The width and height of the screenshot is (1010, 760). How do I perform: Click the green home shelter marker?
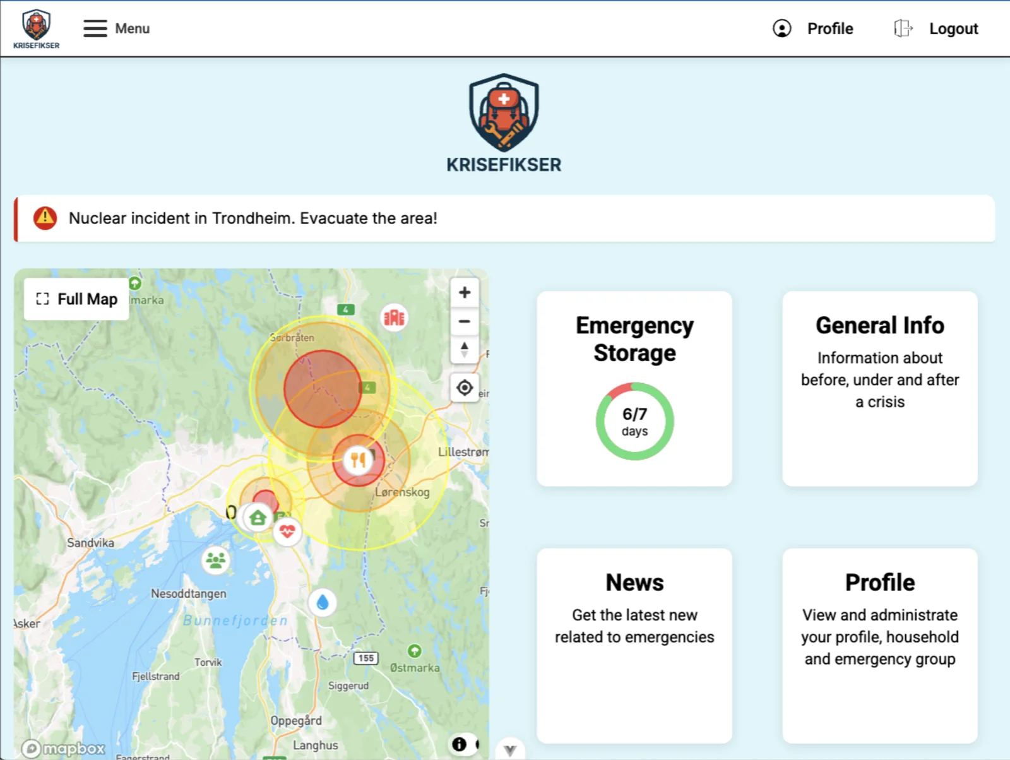(258, 518)
